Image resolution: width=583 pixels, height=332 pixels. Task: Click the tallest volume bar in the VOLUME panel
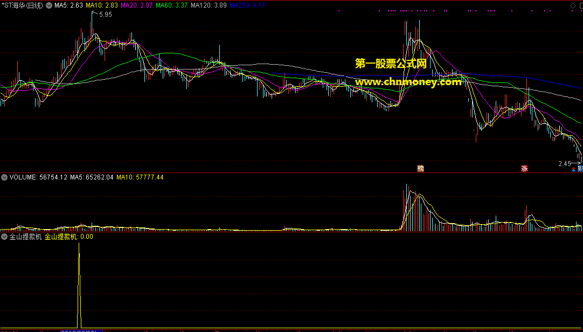(407, 207)
